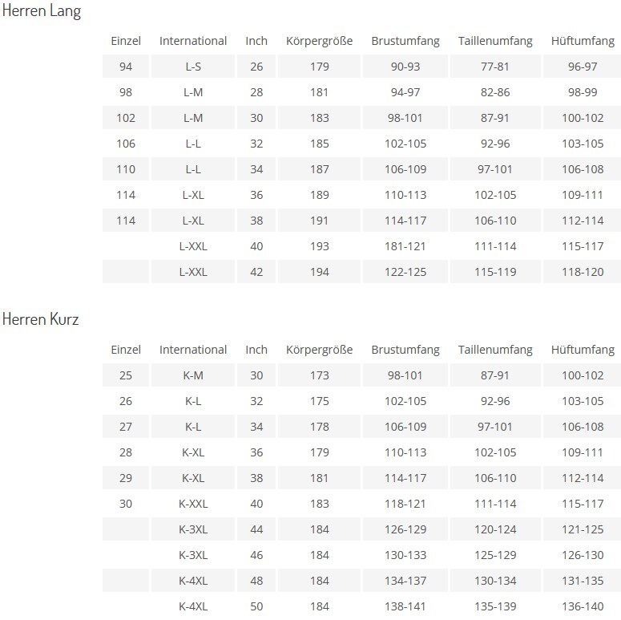The width and height of the screenshot is (621, 620).
Task: Select the Einzel column header in Herren Lang
Action: (x=126, y=41)
